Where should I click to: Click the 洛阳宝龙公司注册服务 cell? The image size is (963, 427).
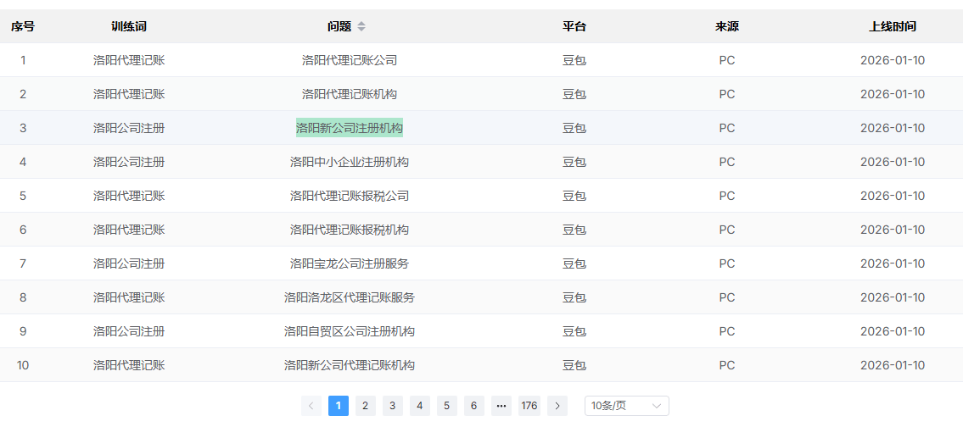tap(350, 263)
